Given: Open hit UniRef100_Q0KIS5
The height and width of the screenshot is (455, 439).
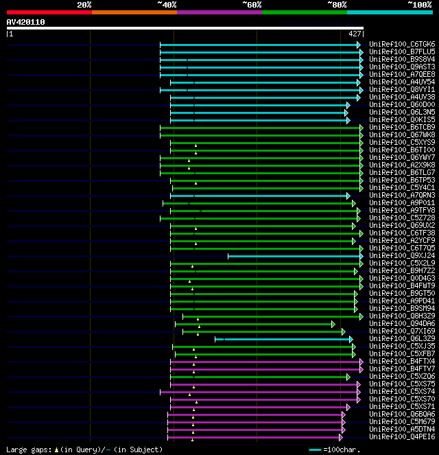Looking at the screenshot, I should [x=402, y=119].
